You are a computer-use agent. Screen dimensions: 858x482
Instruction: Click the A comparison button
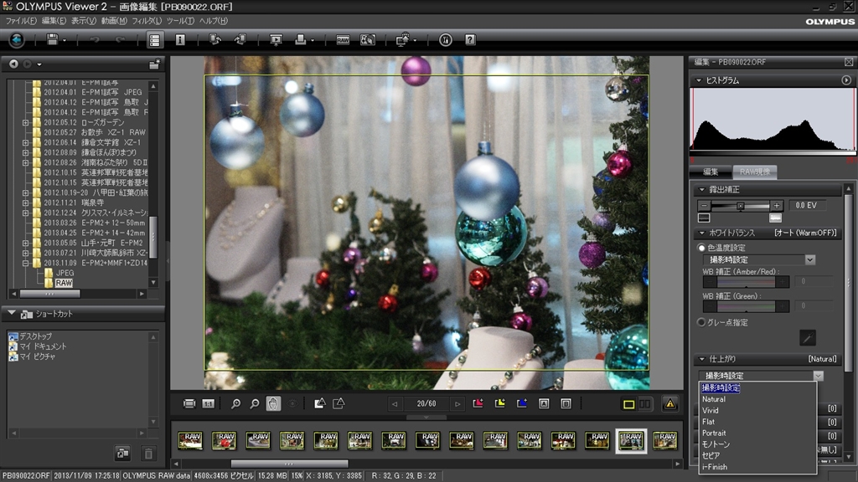click(544, 403)
